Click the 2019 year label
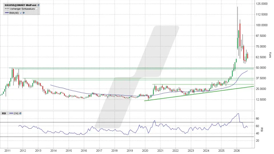Viewport: 274px width, 154px height. click(x=130, y=151)
